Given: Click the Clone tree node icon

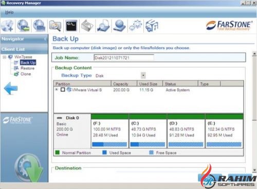Looking at the screenshot, I should point(16,74).
